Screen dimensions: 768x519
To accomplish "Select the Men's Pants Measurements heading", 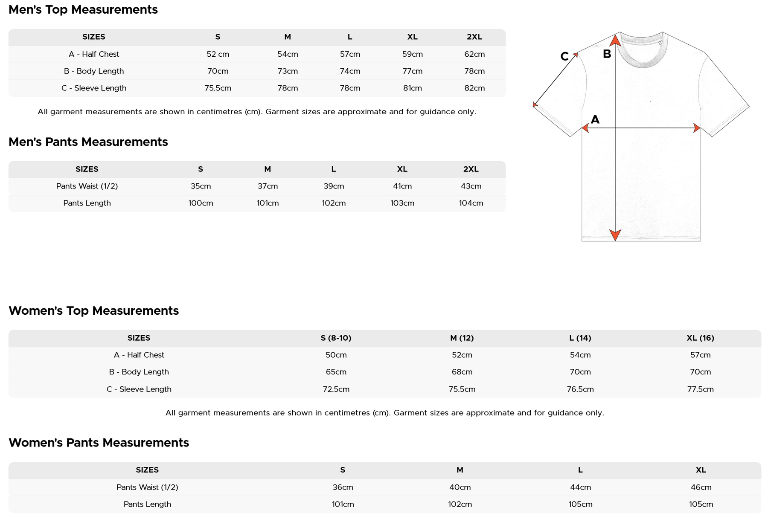I will (x=88, y=142).
